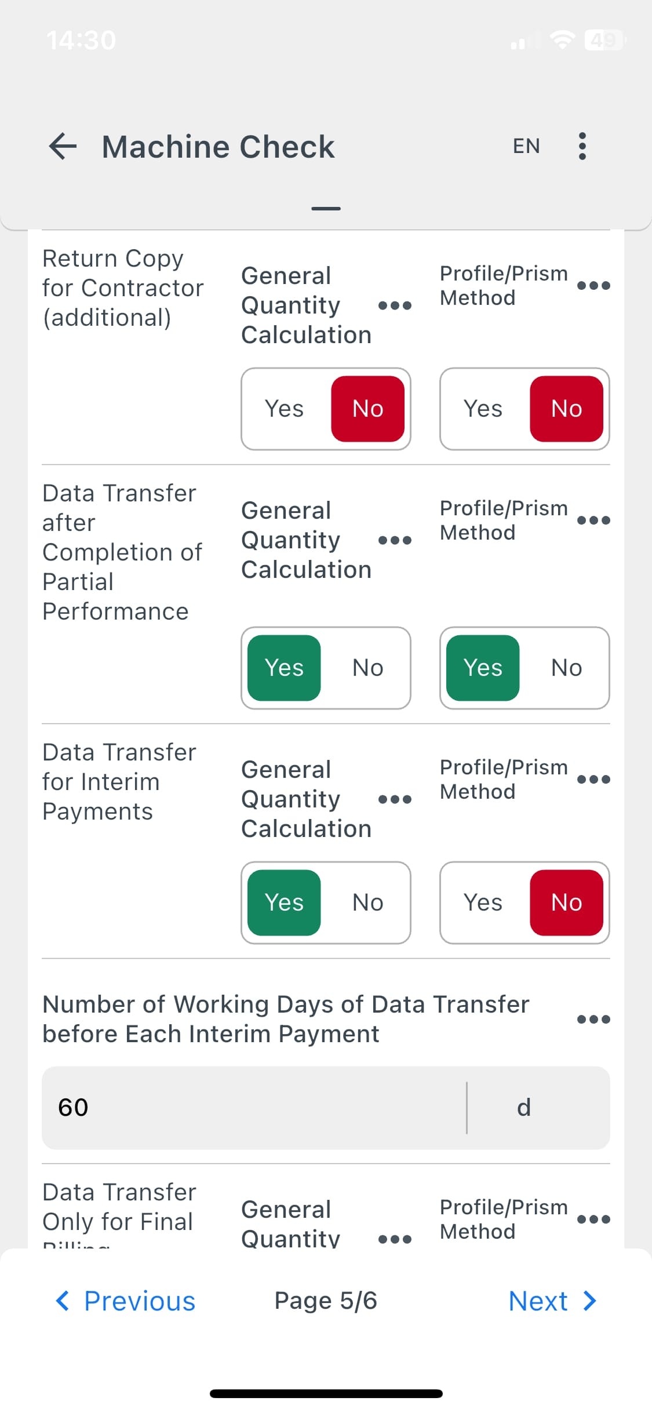Set Interim Payments Profile/Prism Method to Yes

pos(483,902)
